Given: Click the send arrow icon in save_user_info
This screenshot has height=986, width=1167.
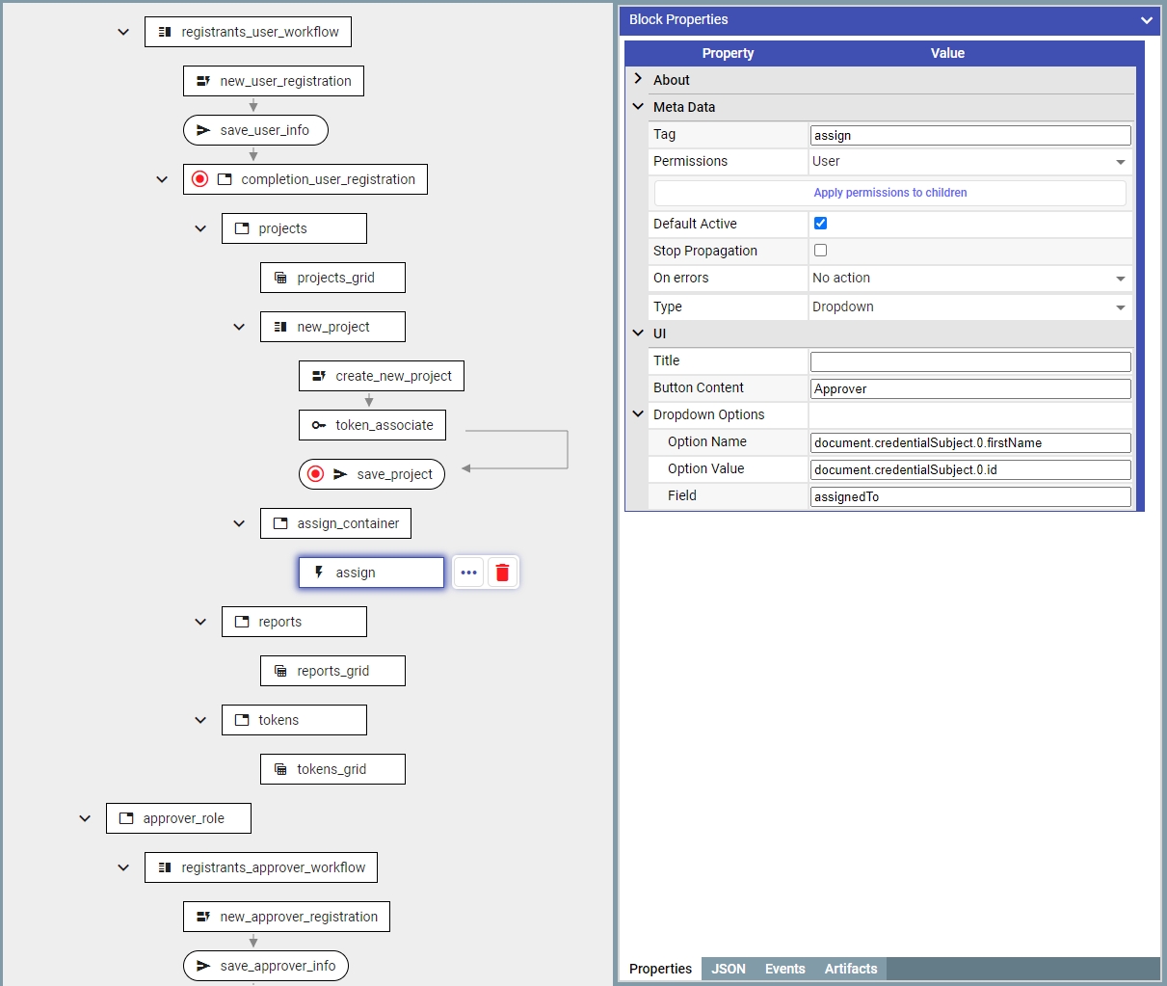Looking at the screenshot, I should click(x=203, y=130).
